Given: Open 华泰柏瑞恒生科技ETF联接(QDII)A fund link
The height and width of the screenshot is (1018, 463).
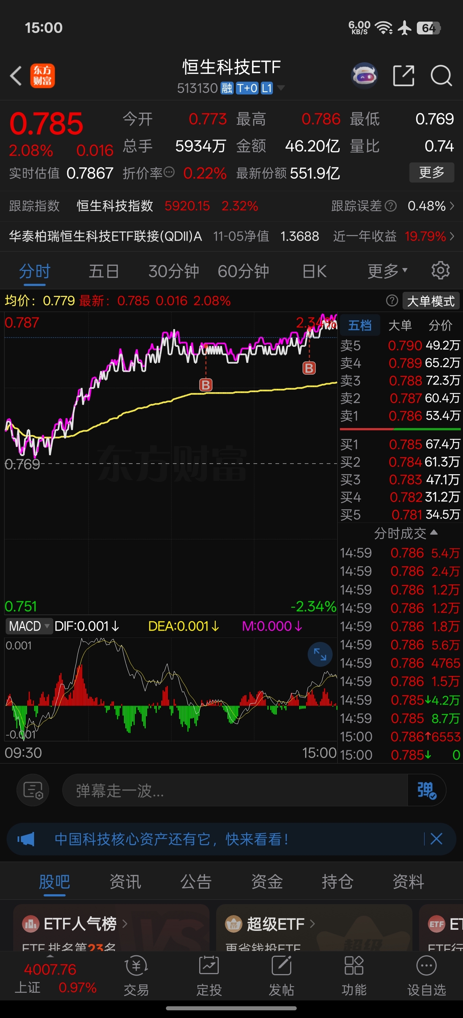Looking at the screenshot, I should click(x=105, y=236).
